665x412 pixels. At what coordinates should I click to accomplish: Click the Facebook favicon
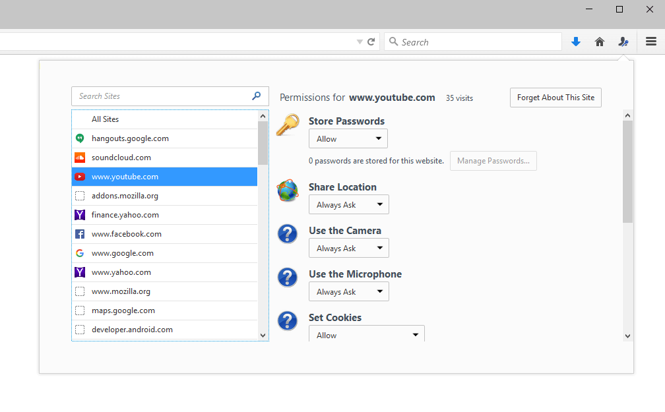coord(80,234)
